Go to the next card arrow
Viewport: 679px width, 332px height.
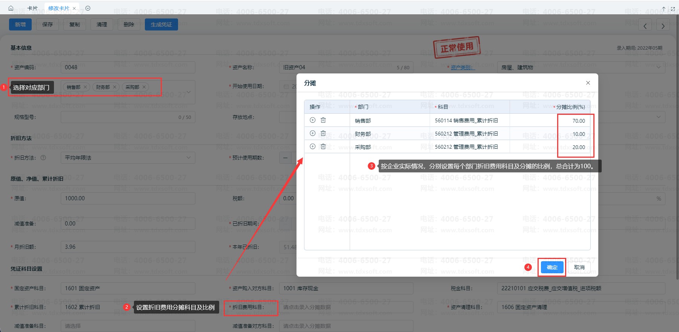tap(663, 26)
